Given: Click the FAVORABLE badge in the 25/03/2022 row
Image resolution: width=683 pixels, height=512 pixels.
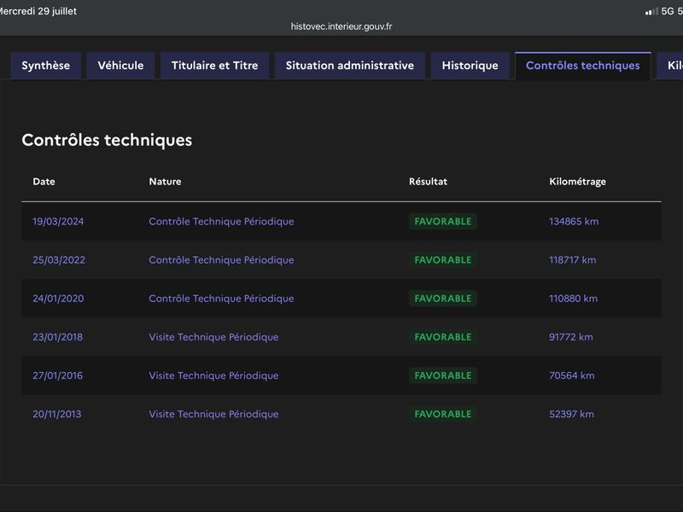Looking at the screenshot, I should [443, 260].
